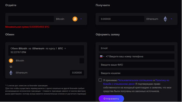Viewport: 182px width, 102px height.
Task: Click the Ethereum label in the Получаете selector
Action: click(x=152, y=19)
